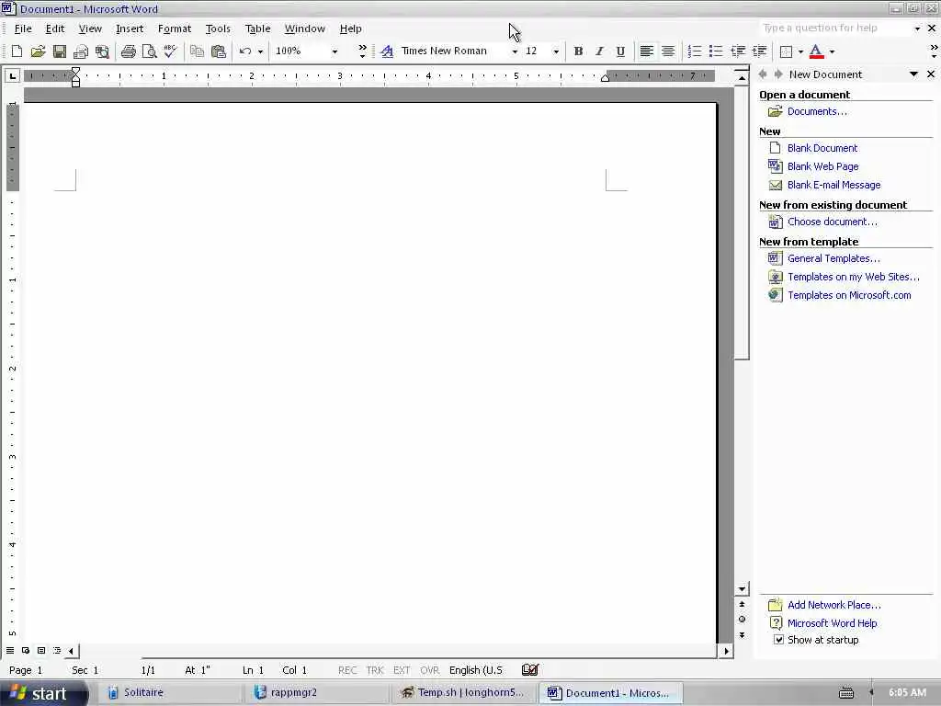941x706 pixels.
Task: Set Center paragraph alignment
Action: point(668,51)
